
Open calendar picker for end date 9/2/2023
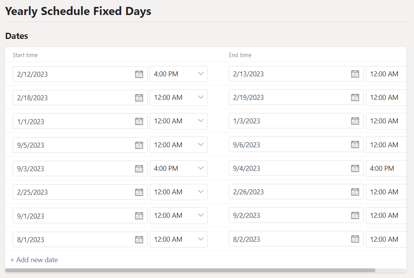click(x=355, y=216)
